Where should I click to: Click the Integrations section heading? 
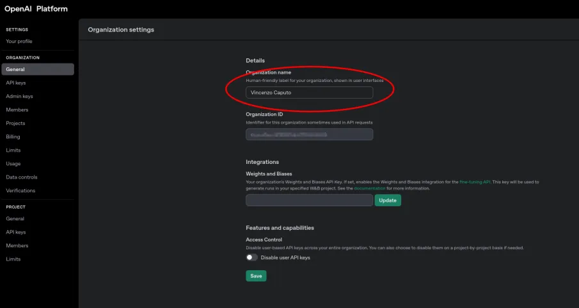click(x=262, y=162)
